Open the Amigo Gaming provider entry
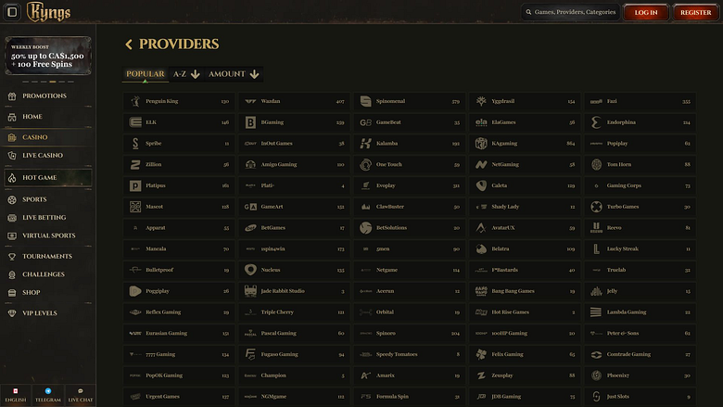This screenshot has height=407, width=723. point(294,164)
